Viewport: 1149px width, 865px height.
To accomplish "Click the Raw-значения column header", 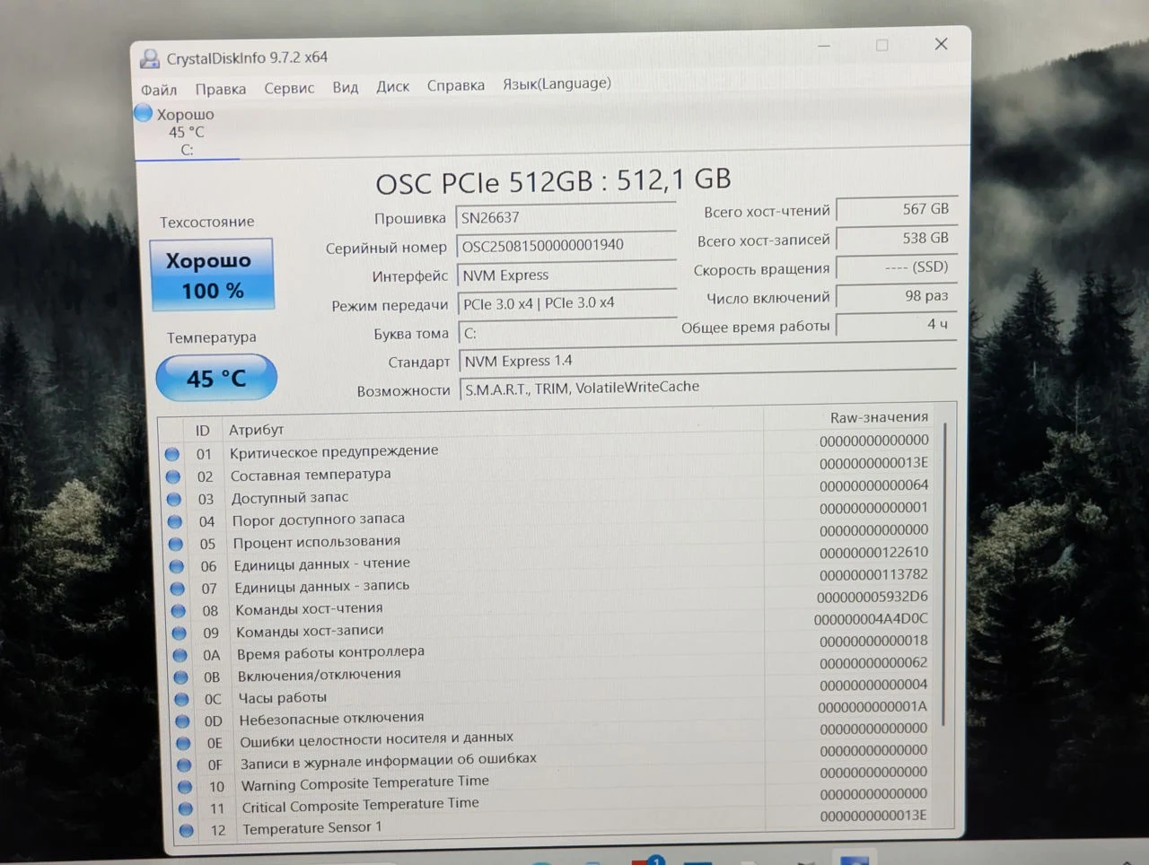I will 879,417.
